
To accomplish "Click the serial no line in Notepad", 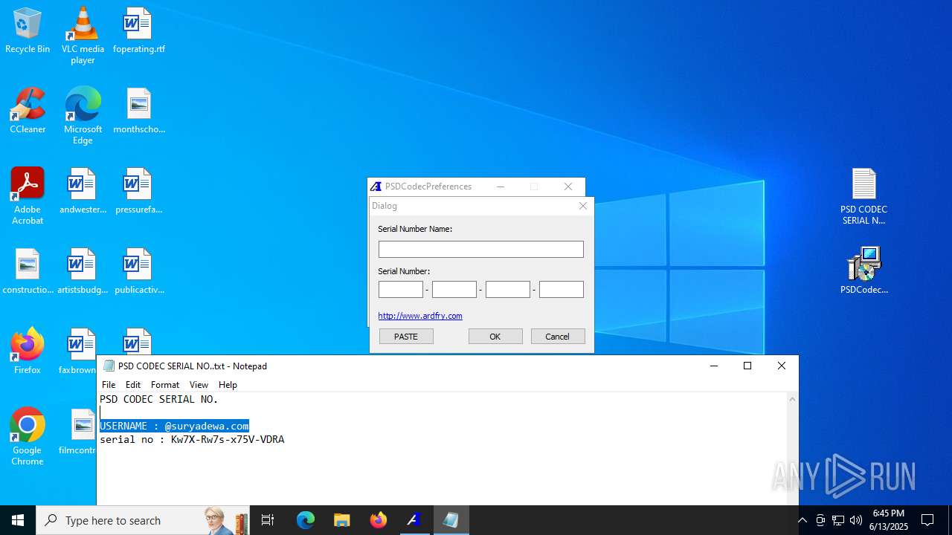I will 192,439.
